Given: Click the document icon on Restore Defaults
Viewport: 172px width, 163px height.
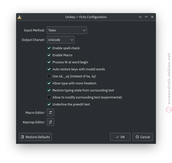Looking at the screenshot, I should point(22,137).
